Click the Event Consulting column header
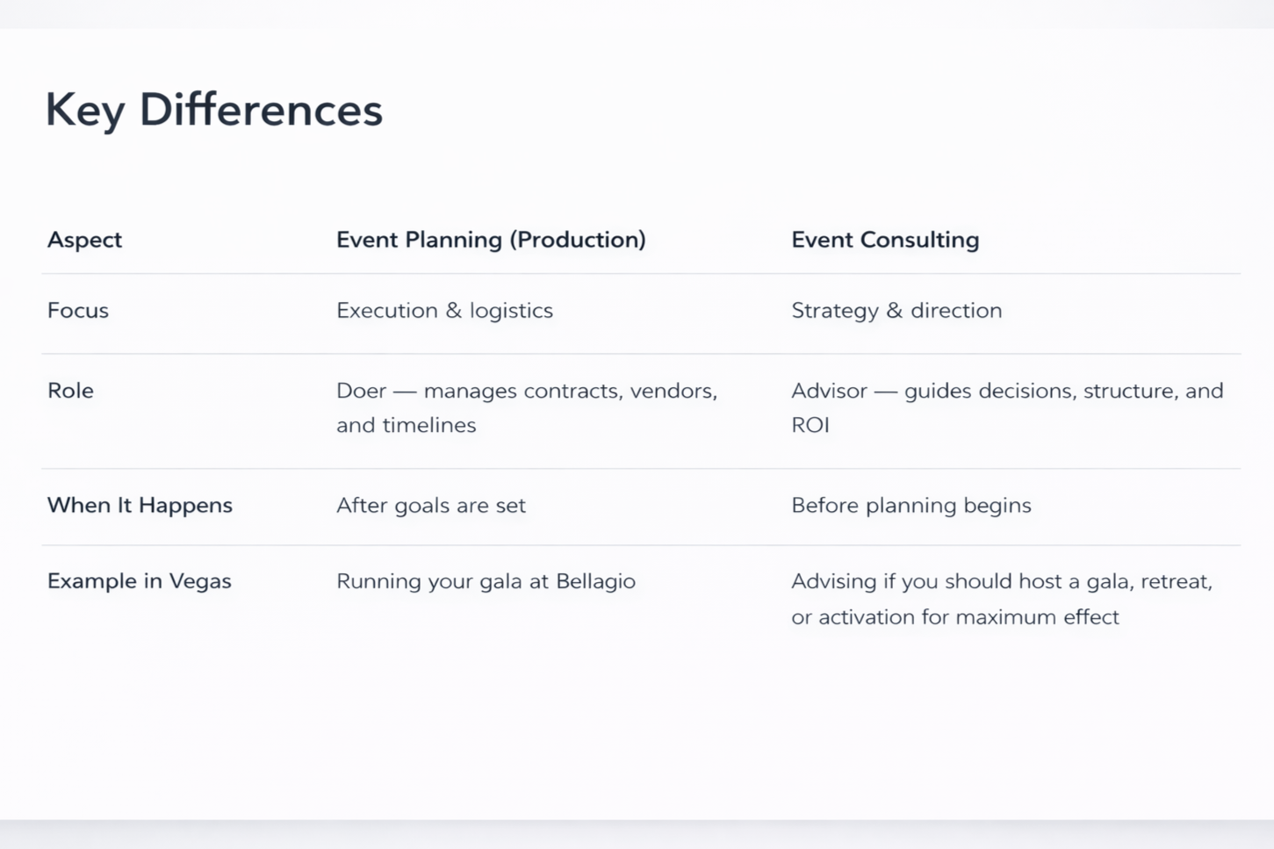 (x=885, y=240)
